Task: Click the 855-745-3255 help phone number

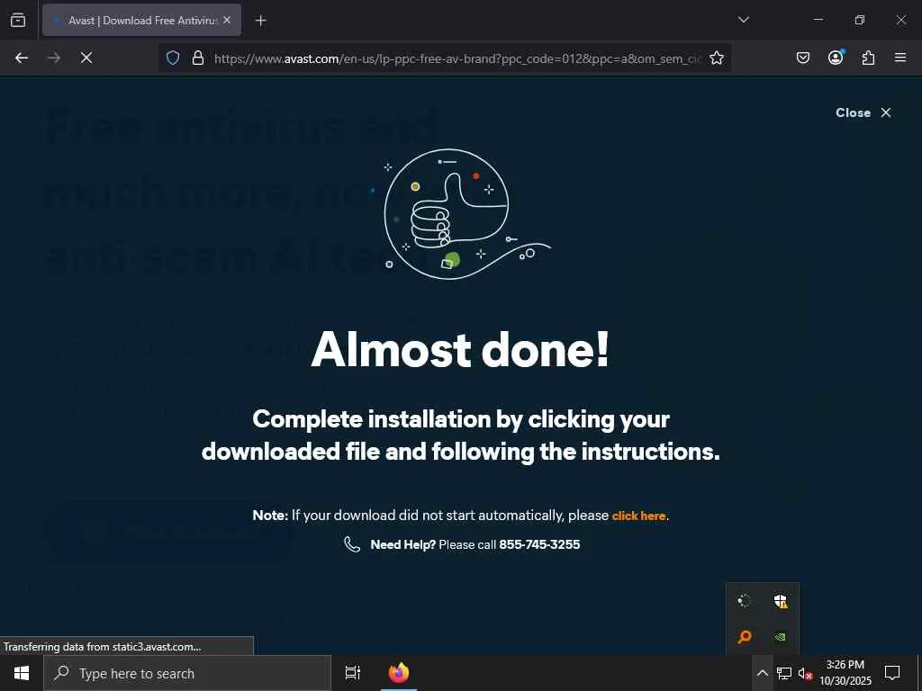Action: coord(539,544)
